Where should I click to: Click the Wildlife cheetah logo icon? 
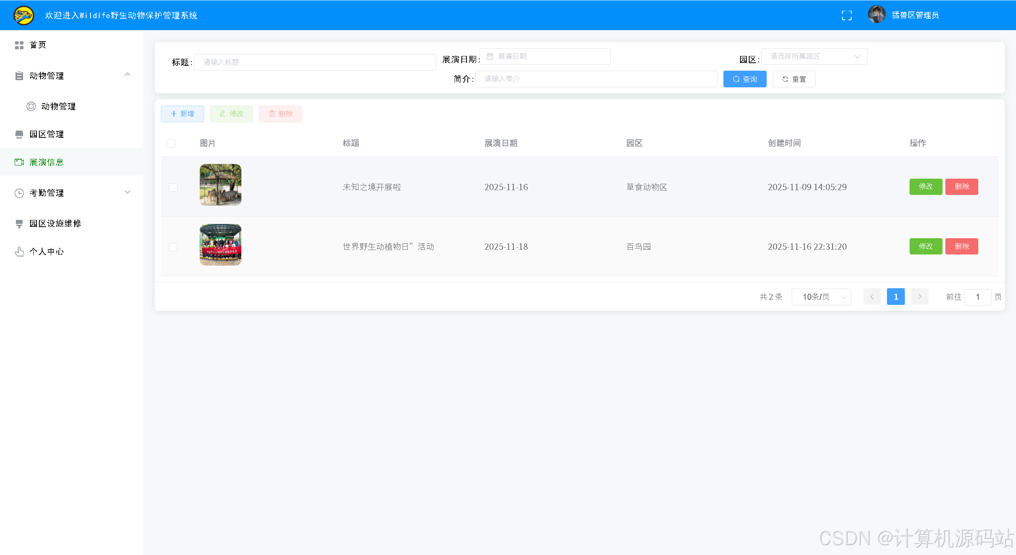24,15
